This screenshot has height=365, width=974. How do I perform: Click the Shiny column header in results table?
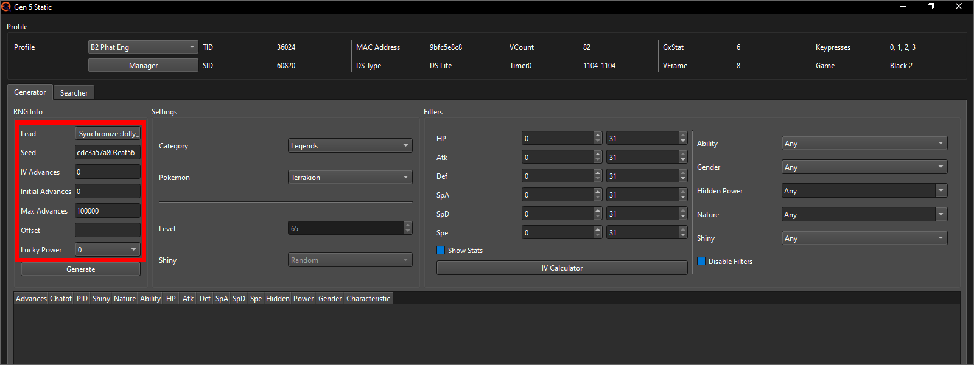tap(101, 298)
